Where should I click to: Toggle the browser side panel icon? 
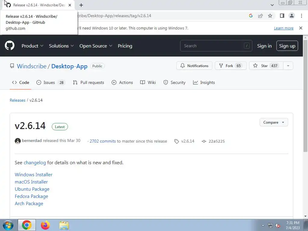tap(282, 16)
